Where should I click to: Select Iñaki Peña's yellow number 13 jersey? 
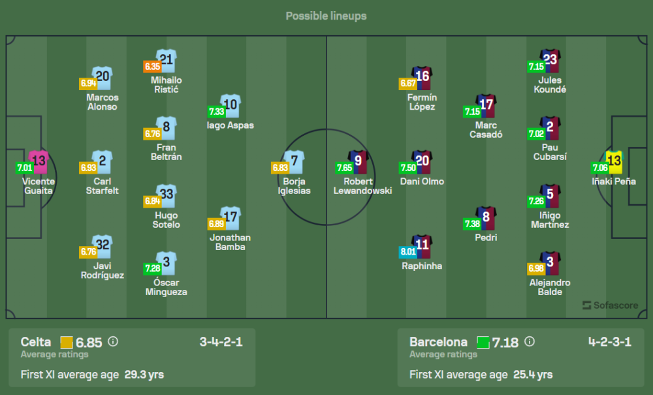point(614,161)
